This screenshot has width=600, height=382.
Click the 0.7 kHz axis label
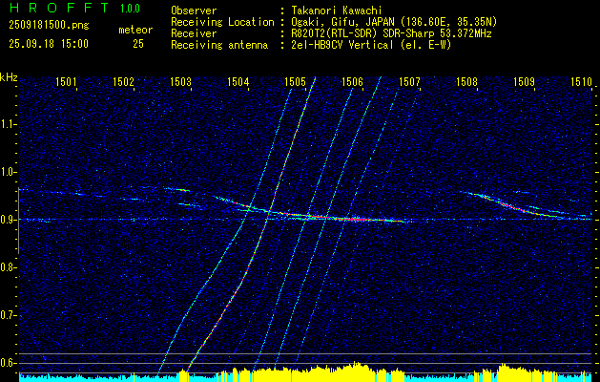[8, 315]
